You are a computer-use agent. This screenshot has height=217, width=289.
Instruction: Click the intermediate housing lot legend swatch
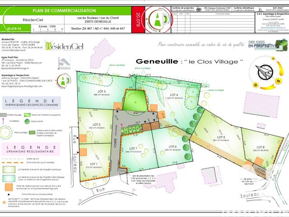tap(9, 178)
